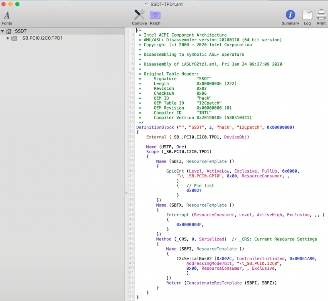328x301 pixels.
Task: Click ConcatenateResTemplate in Return line
Action: 214,283
